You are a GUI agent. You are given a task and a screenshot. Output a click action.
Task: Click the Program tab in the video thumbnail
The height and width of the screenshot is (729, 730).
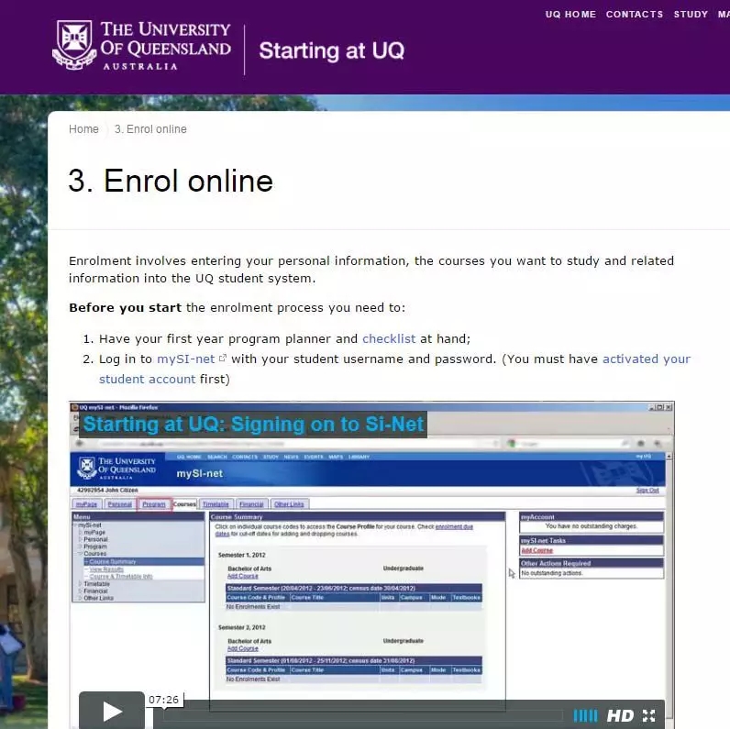pos(154,504)
